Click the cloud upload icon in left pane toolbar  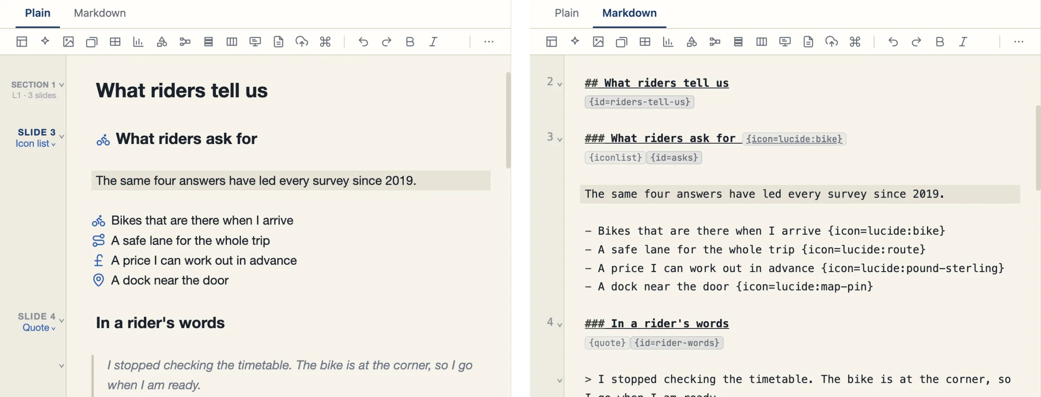[302, 42]
